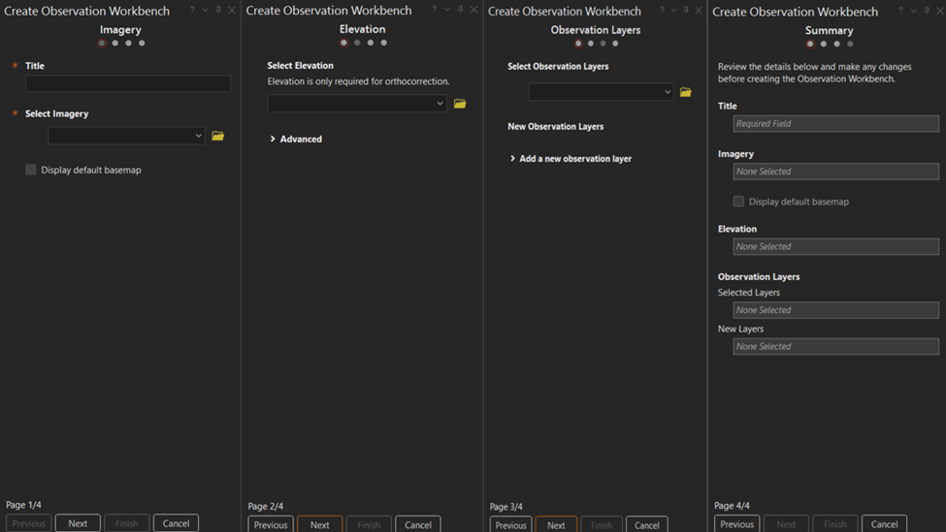
Task: Click 'Elevation is only required for orthocorrection.' text
Action: tap(358, 81)
